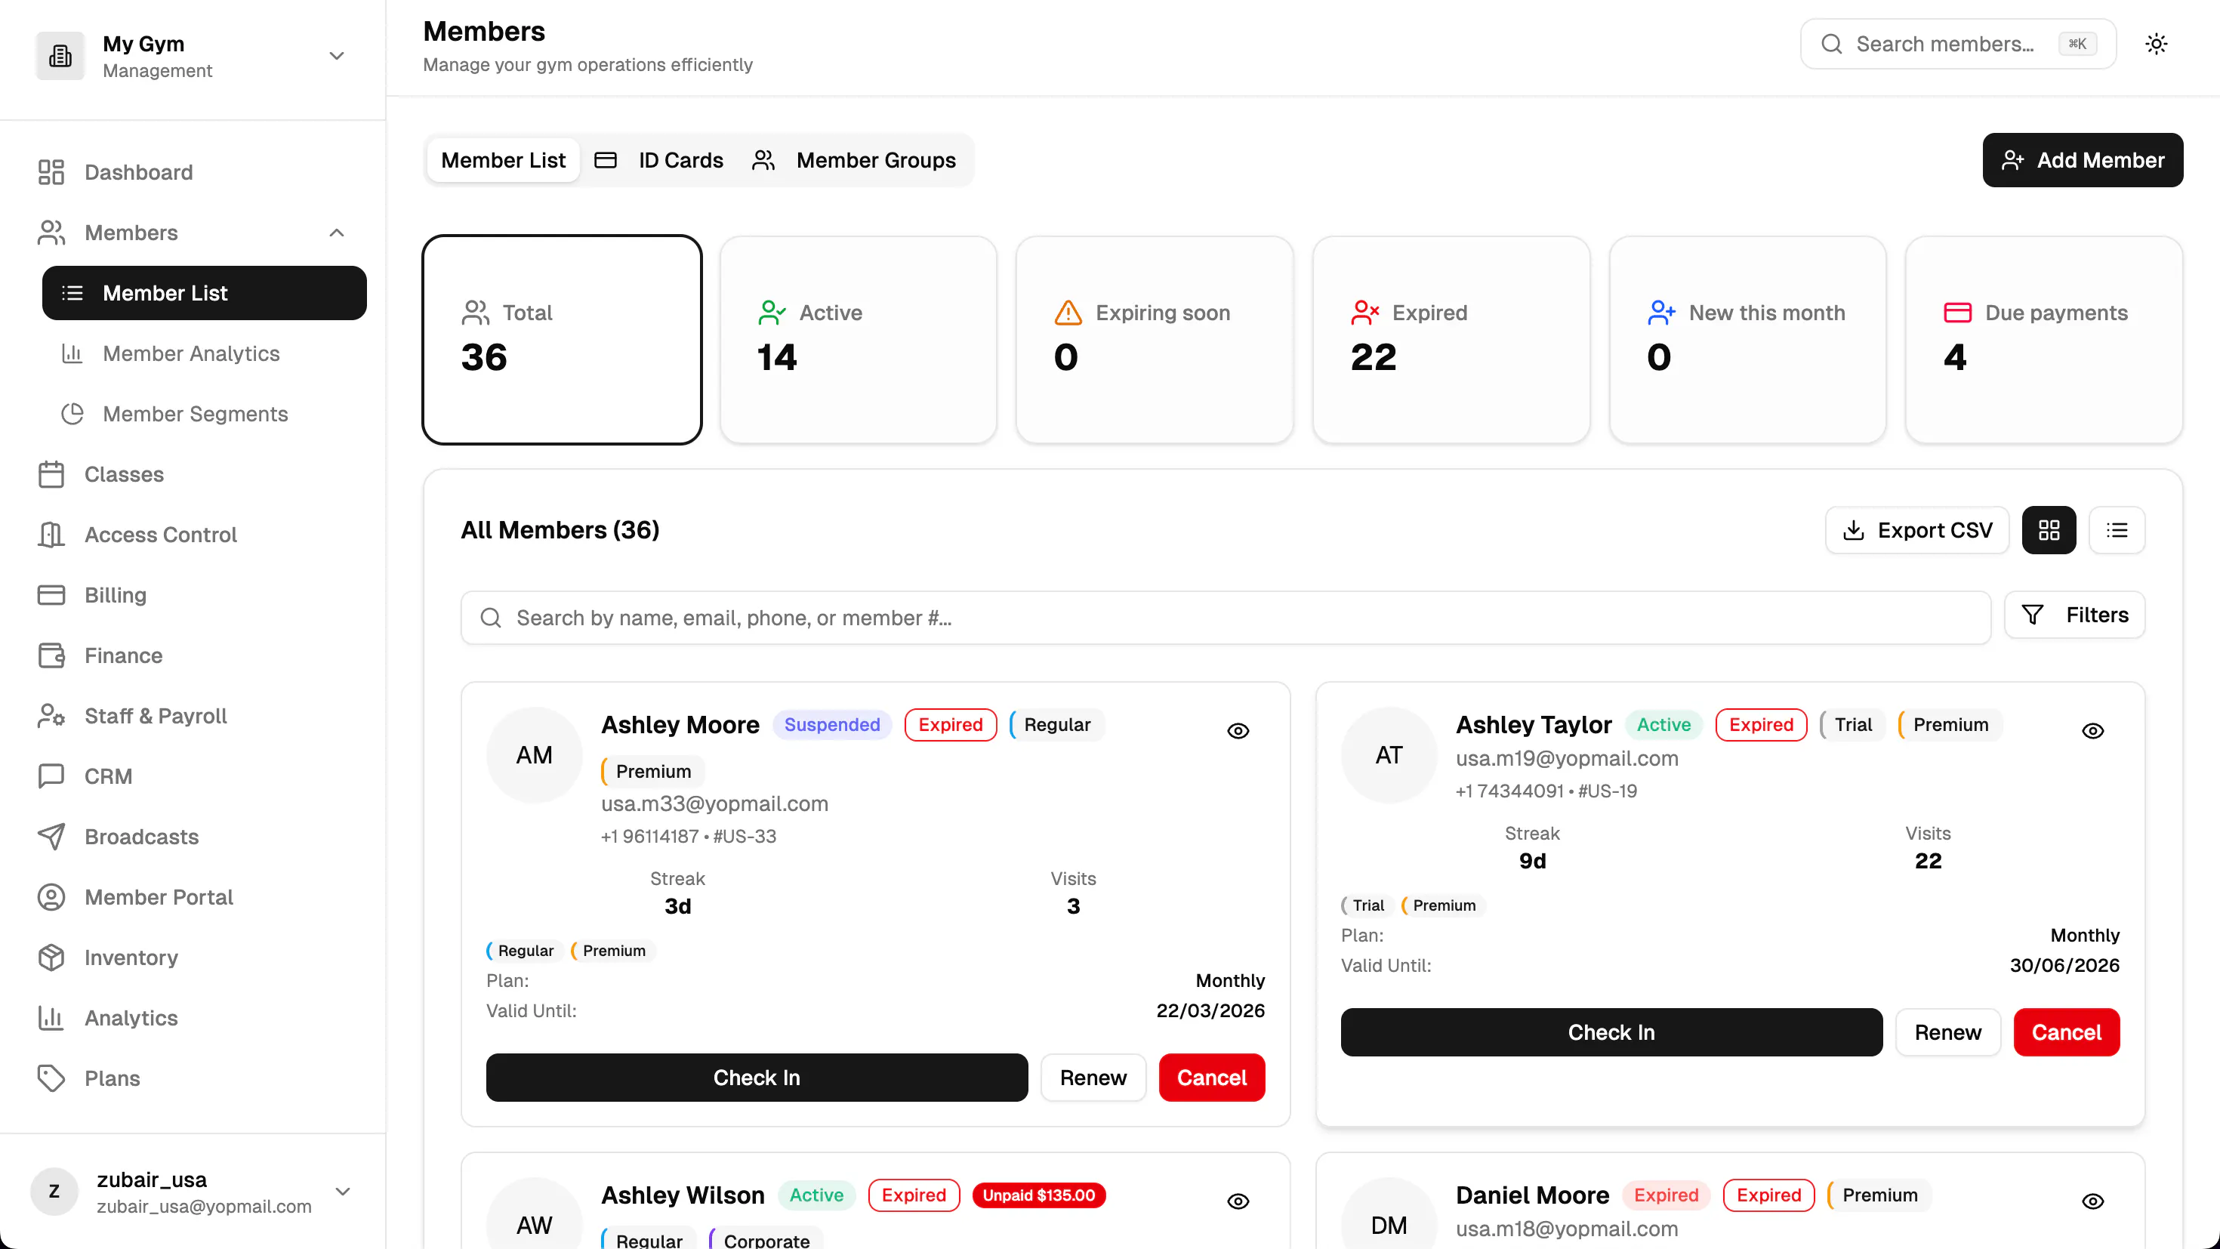Image resolution: width=2220 pixels, height=1249 pixels.
Task: Cancel Ashley Taylor's membership
Action: (2067, 1032)
